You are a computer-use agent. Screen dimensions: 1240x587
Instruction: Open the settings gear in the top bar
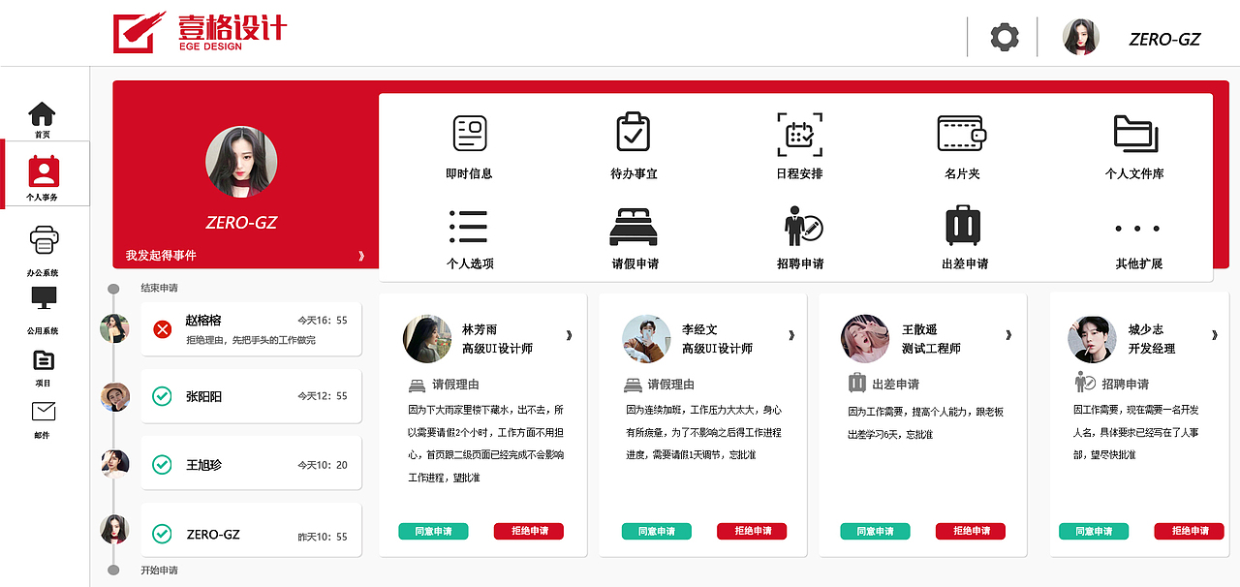click(1005, 37)
